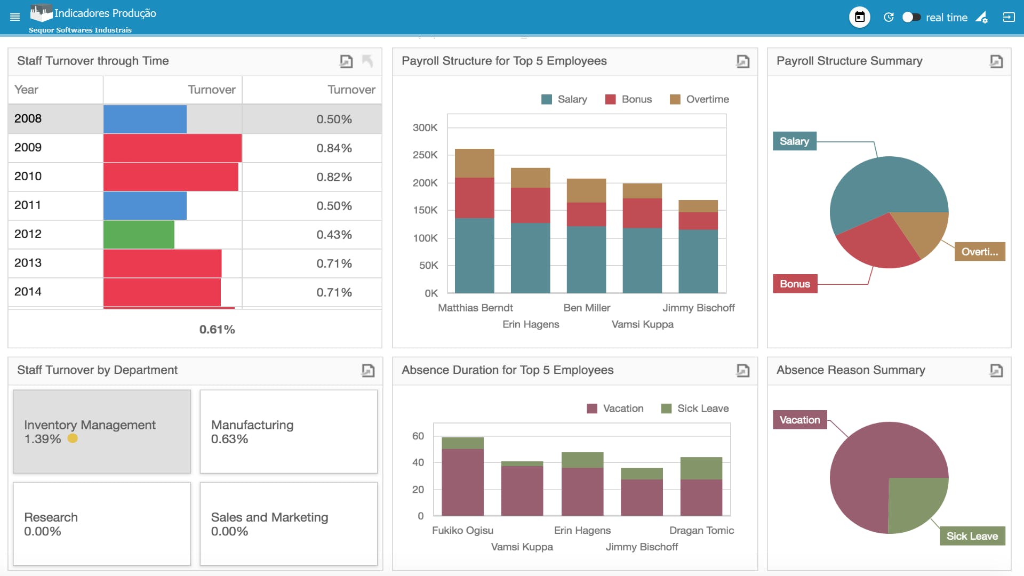Click the logout icon
This screenshot has width=1024, height=576.
pyautogui.click(x=1009, y=17)
